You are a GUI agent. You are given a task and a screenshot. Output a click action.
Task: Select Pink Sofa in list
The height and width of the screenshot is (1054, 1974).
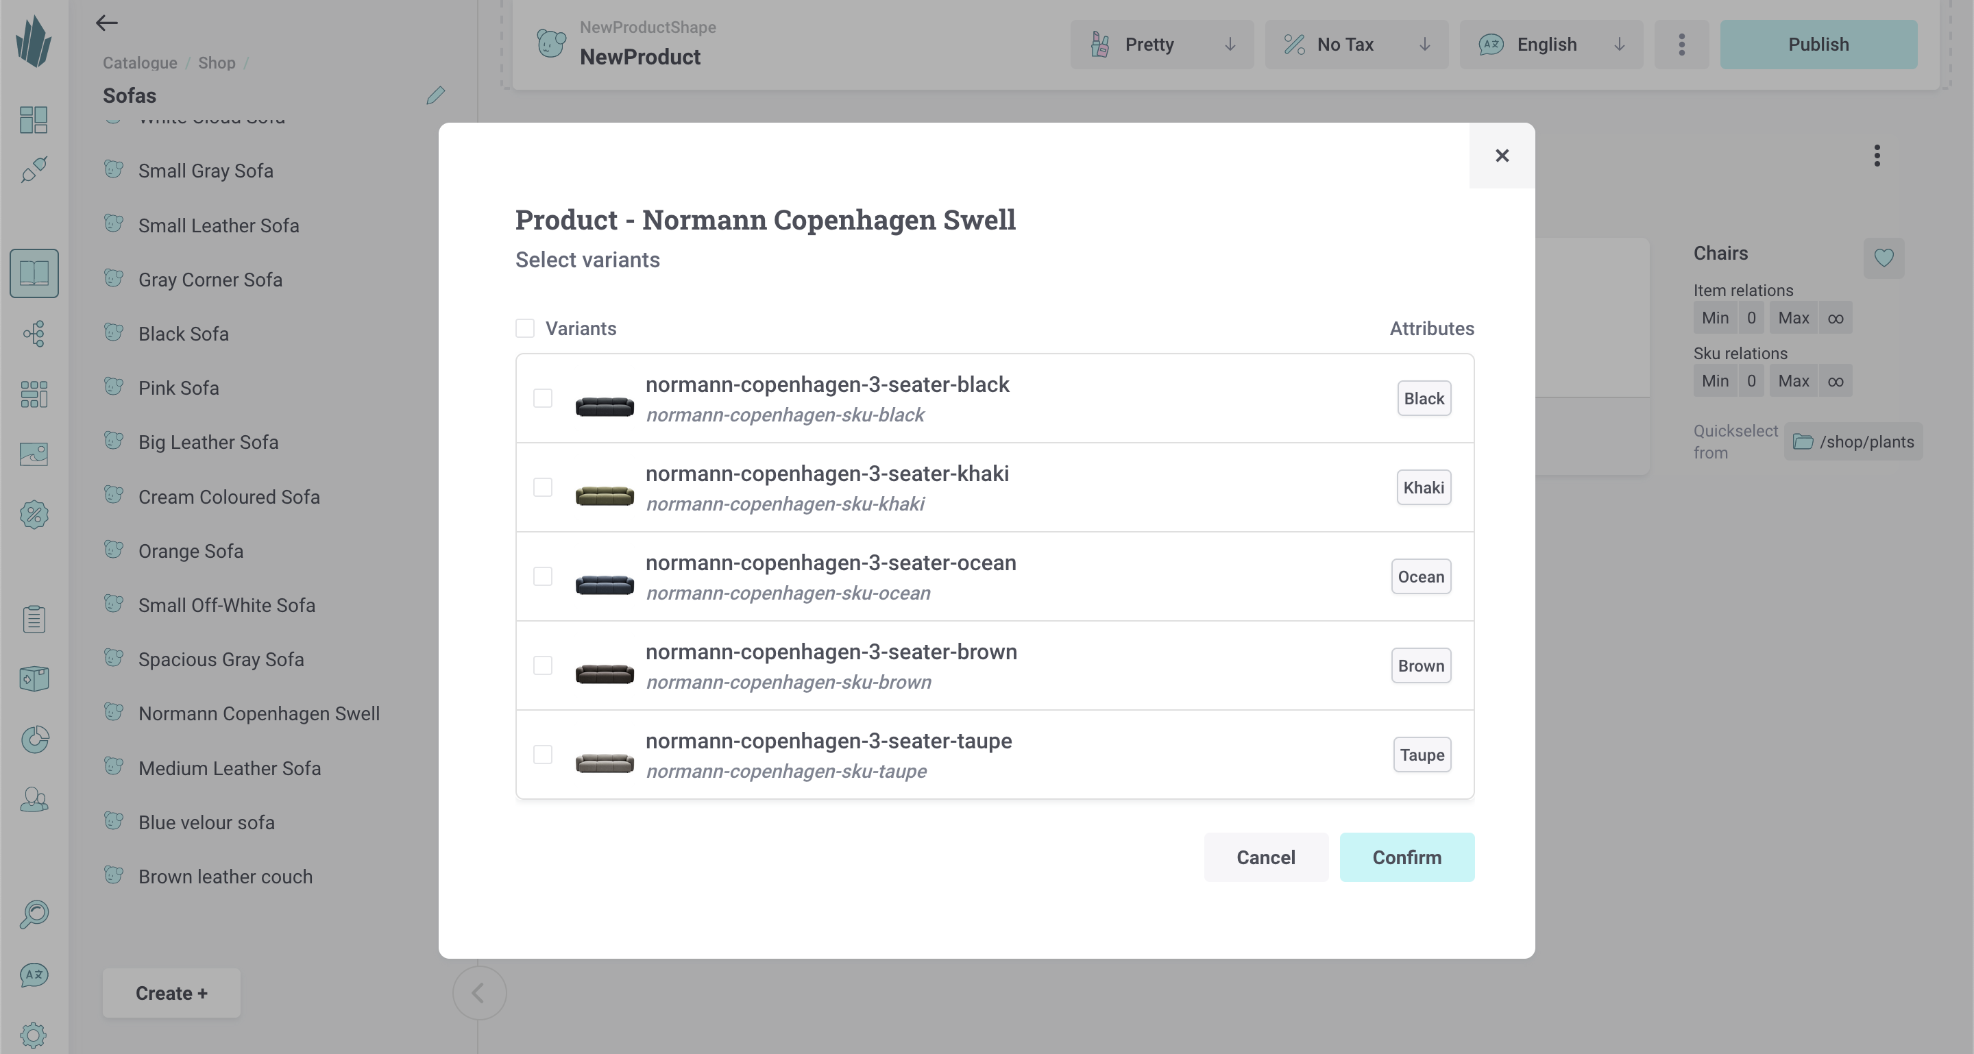point(178,389)
